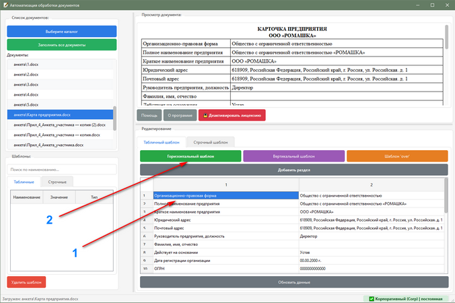The image size is (455, 303).
Task: Select document 'анкета\2.docx'
Action: click(x=60, y=75)
